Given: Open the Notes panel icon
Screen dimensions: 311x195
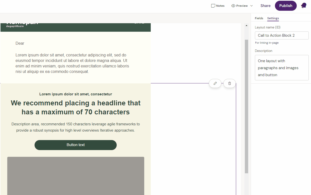Looking at the screenshot, I should 213,6.
